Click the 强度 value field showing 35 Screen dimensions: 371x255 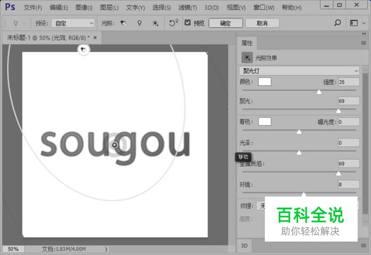tap(349, 82)
